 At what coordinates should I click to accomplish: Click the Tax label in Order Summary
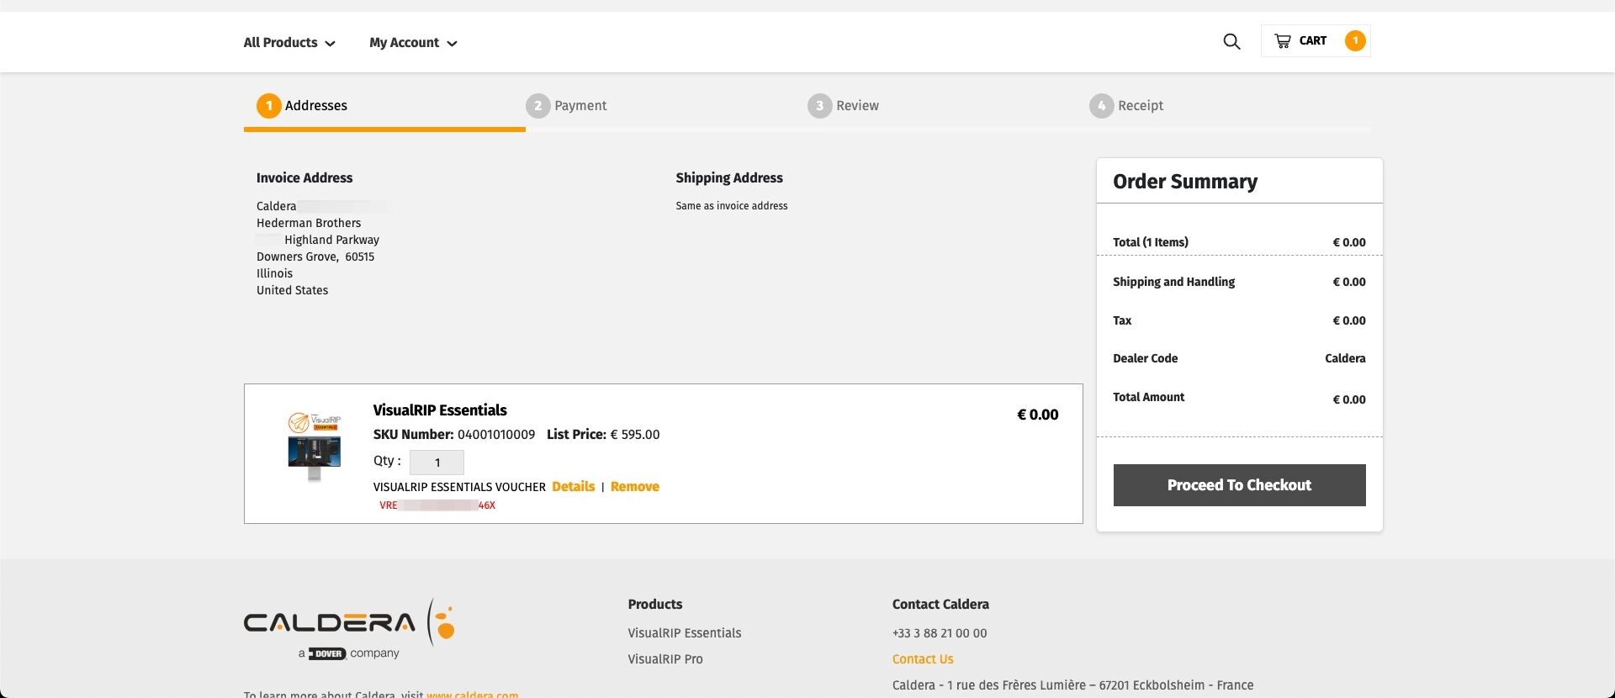[x=1122, y=320]
